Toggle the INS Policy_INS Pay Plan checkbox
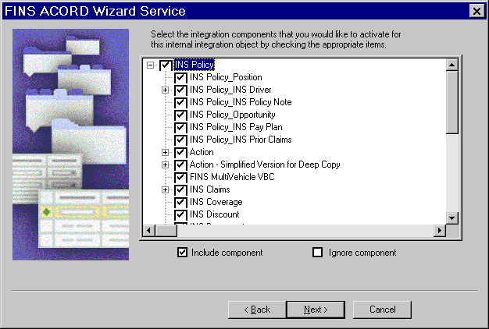This screenshot has height=329, width=489. point(180,127)
